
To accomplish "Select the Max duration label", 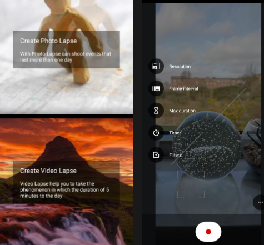I will coord(182,111).
